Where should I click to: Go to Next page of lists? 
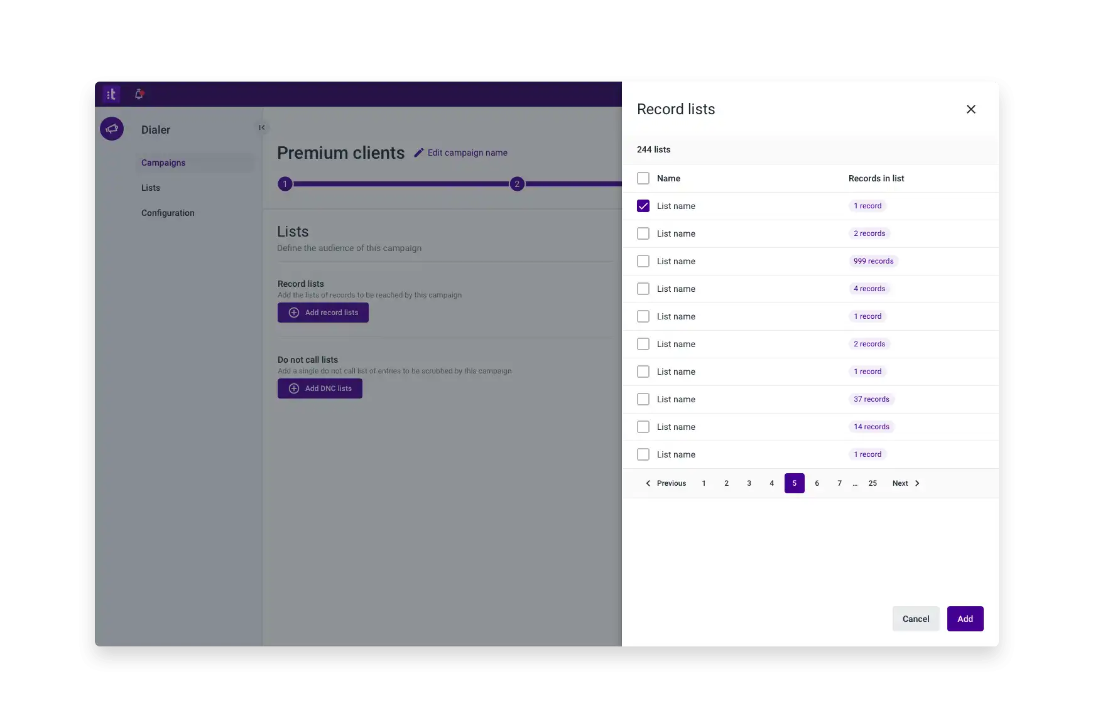(906, 483)
